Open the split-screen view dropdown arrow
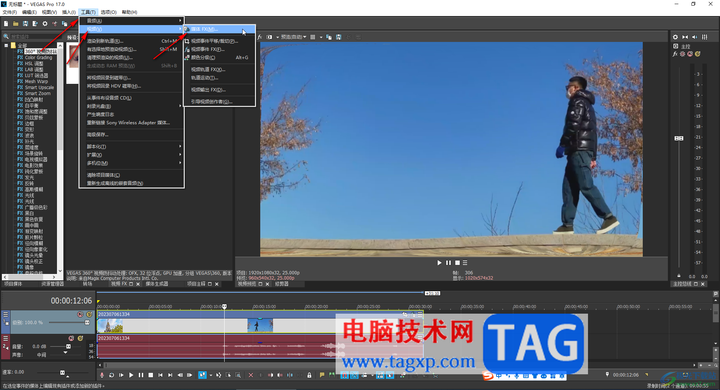This screenshot has width=720, height=390. (x=277, y=37)
